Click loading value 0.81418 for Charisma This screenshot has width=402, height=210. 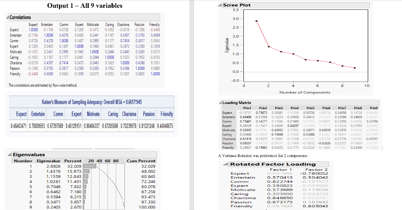(246, 139)
